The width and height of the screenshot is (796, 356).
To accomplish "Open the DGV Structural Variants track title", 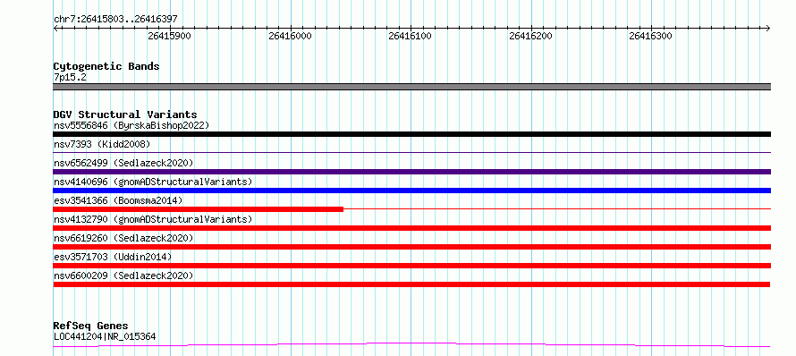I will [x=125, y=114].
